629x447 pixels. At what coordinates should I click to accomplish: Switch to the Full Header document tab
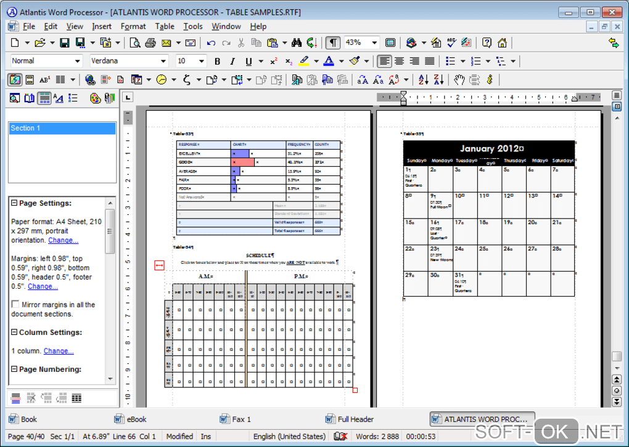click(x=350, y=419)
